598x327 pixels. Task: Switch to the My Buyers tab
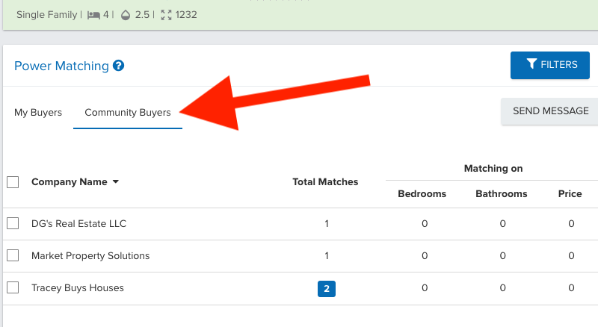pyautogui.click(x=38, y=113)
